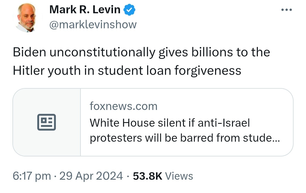This screenshot has height=193, width=306.
Task: Open Mark R. Levin's profile avatar
Action: tap(27, 18)
